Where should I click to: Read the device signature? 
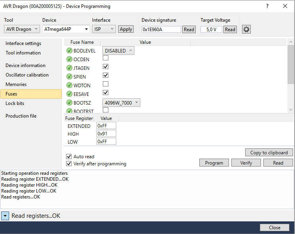click(189, 29)
